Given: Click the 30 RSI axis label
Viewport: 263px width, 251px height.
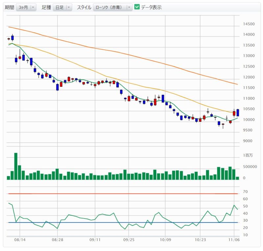Looking at the screenshot, I should coord(245,220).
